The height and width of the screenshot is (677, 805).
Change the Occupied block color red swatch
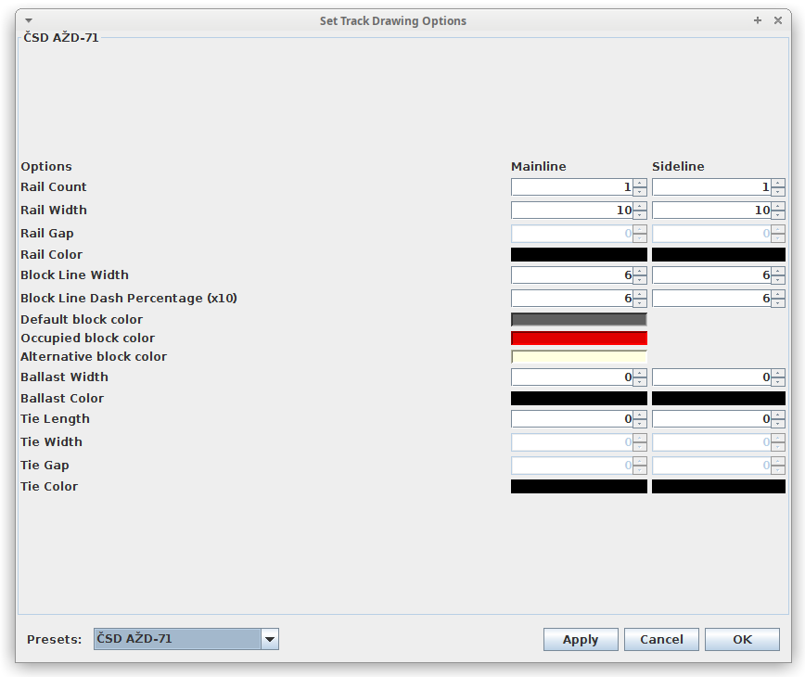(579, 338)
